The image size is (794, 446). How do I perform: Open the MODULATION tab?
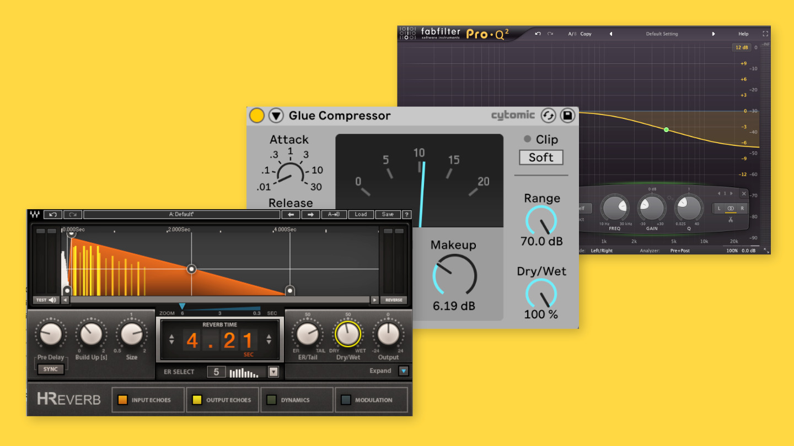(372, 400)
